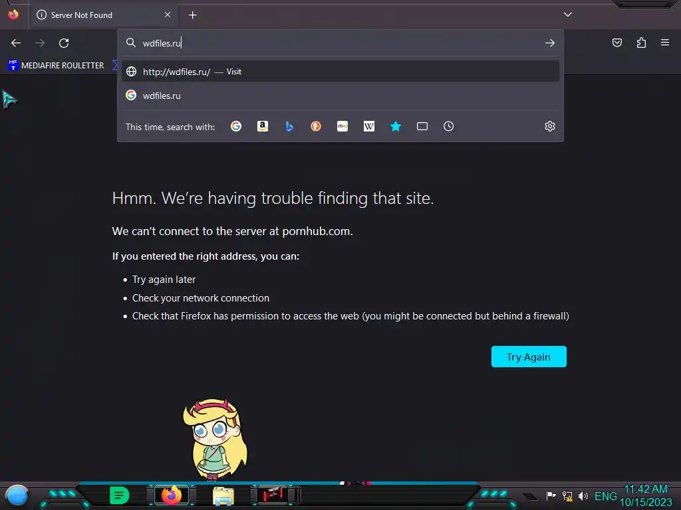This screenshot has width=681, height=510.
Task: Click the Try Again button
Action: tap(529, 357)
